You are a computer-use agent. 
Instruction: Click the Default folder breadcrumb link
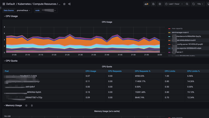tap(10, 4)
